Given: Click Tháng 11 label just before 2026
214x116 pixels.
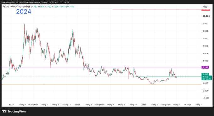Looking at the screenshot, I should tap(132, 105).
